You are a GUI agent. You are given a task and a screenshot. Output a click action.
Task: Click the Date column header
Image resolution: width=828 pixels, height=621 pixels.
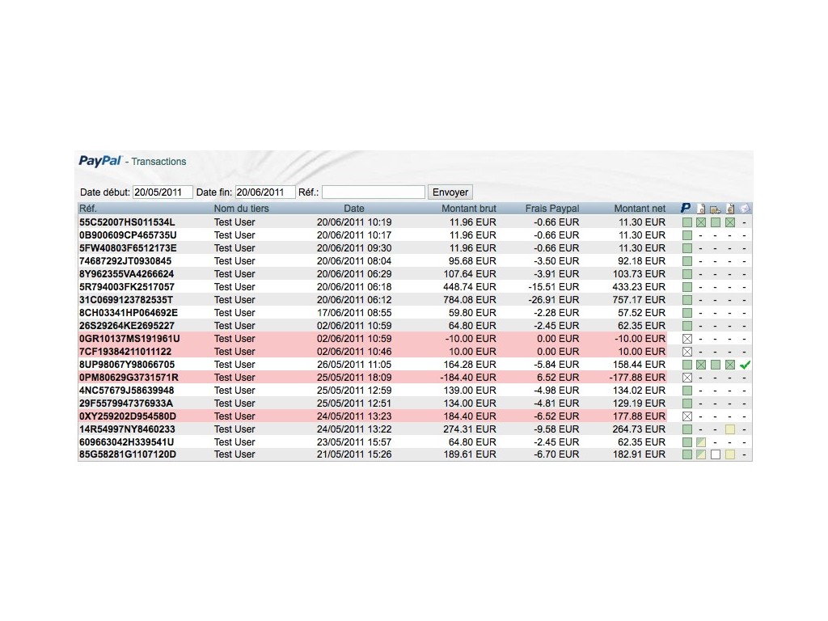[x=354, y=209]
